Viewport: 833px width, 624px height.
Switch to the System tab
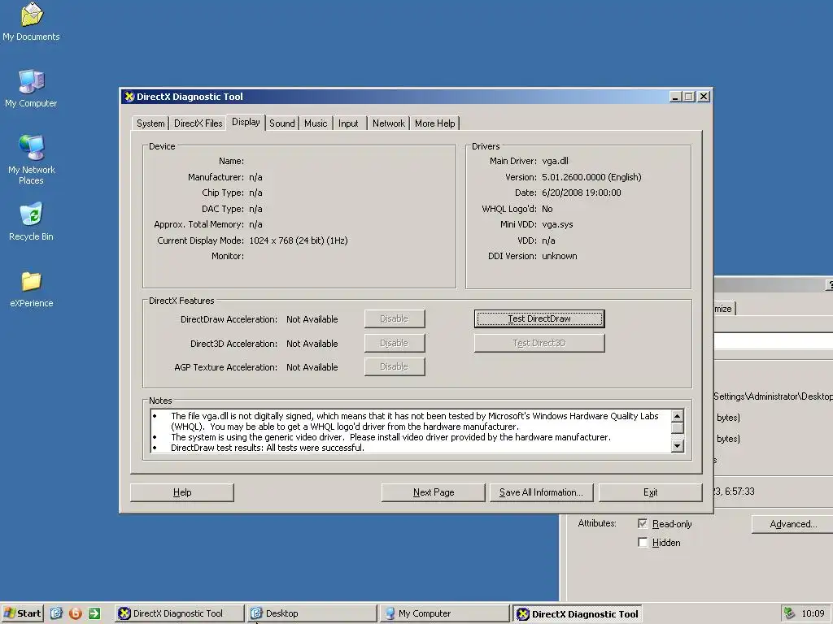[150, 123]
